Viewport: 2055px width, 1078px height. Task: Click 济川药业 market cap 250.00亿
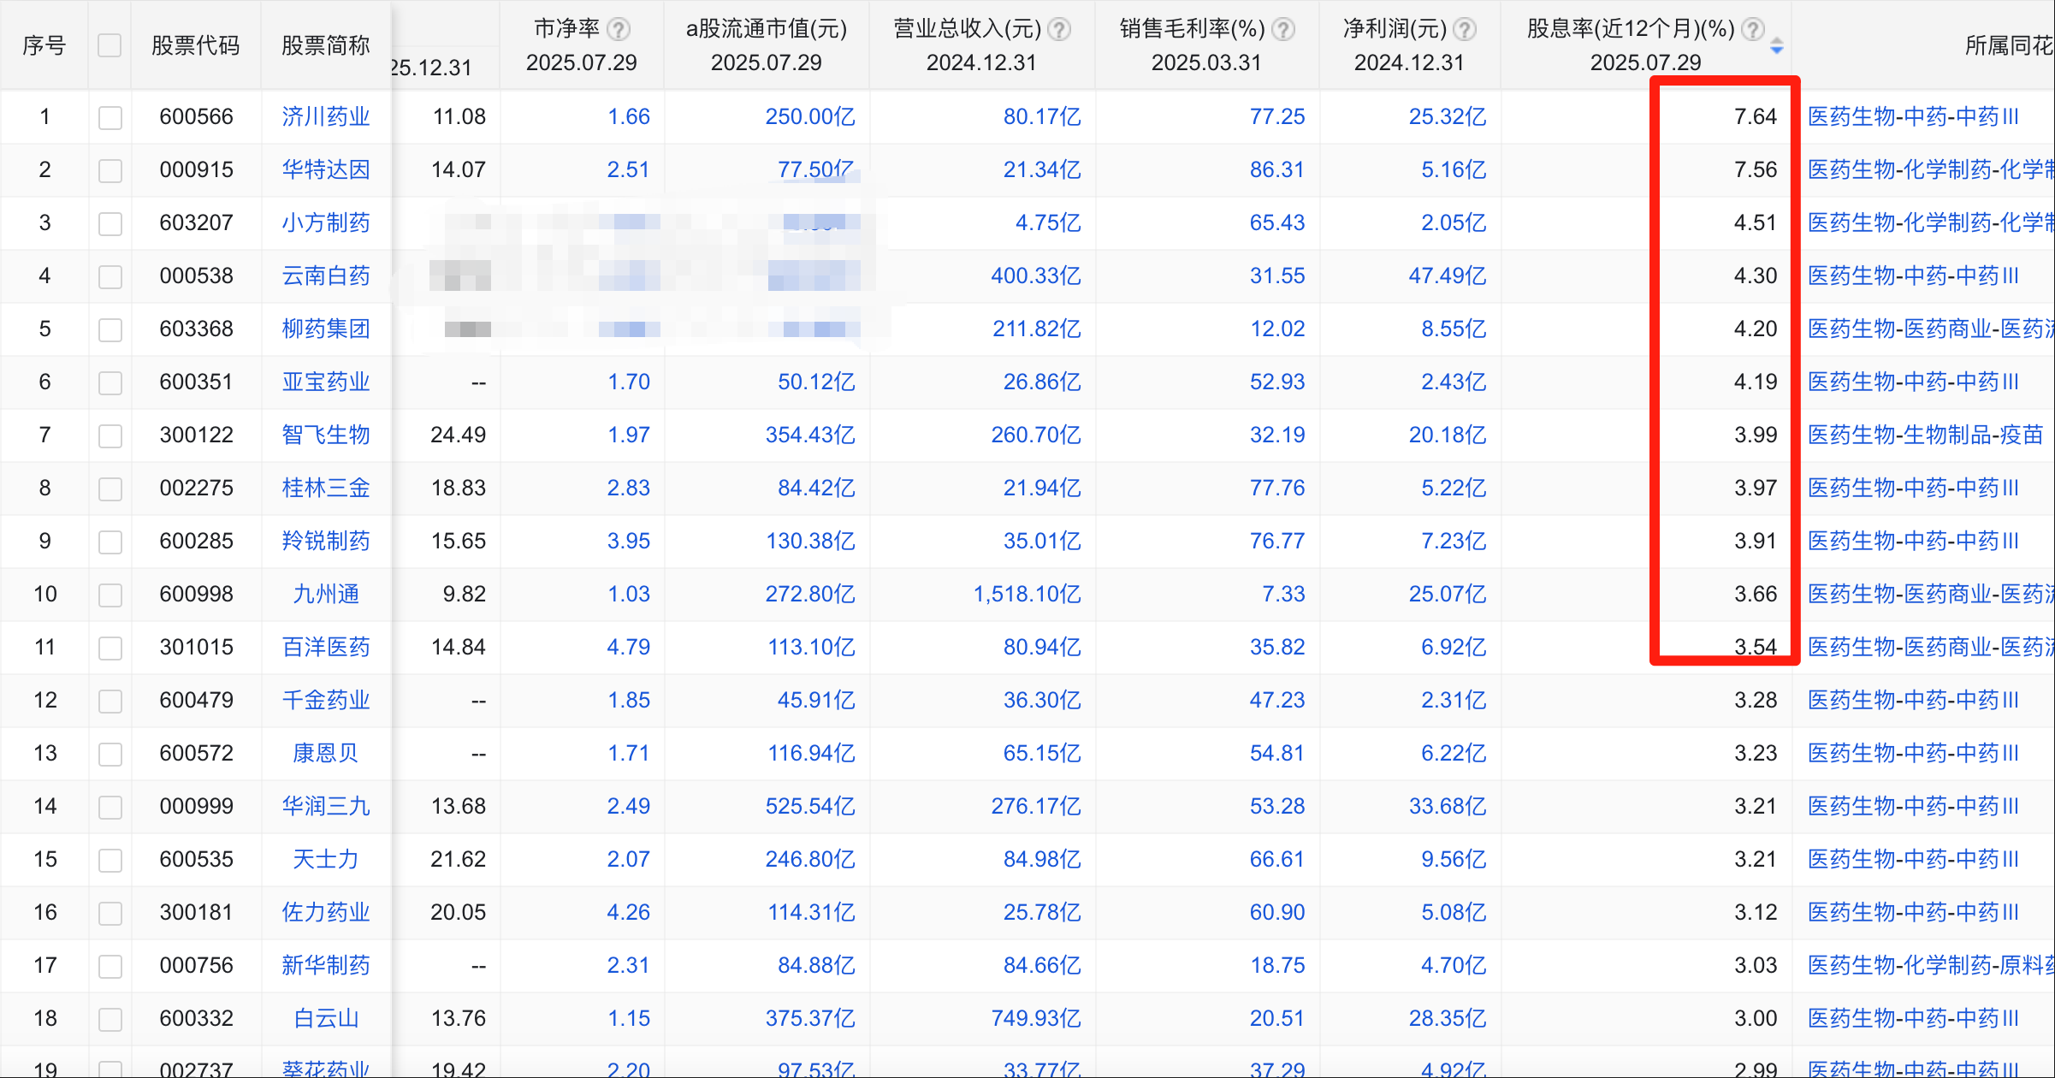[810, 116]
